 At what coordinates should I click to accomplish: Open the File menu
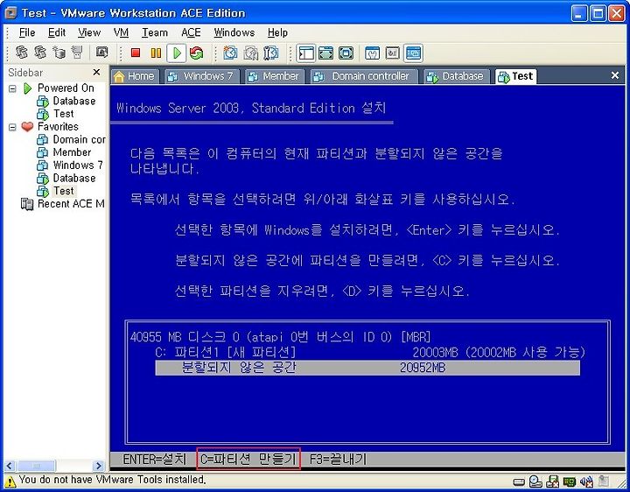tap(27, 32)
